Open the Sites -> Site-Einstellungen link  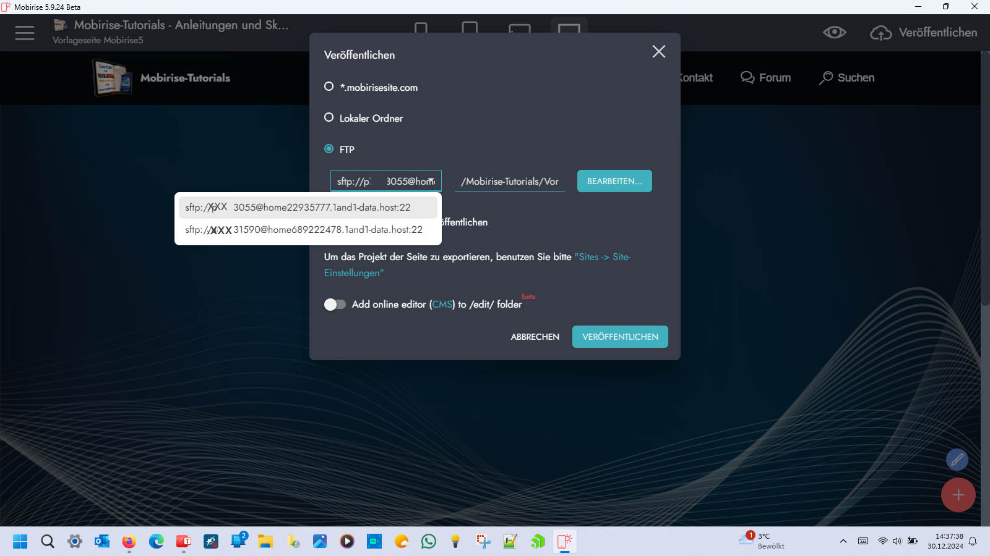coord(604,257)
